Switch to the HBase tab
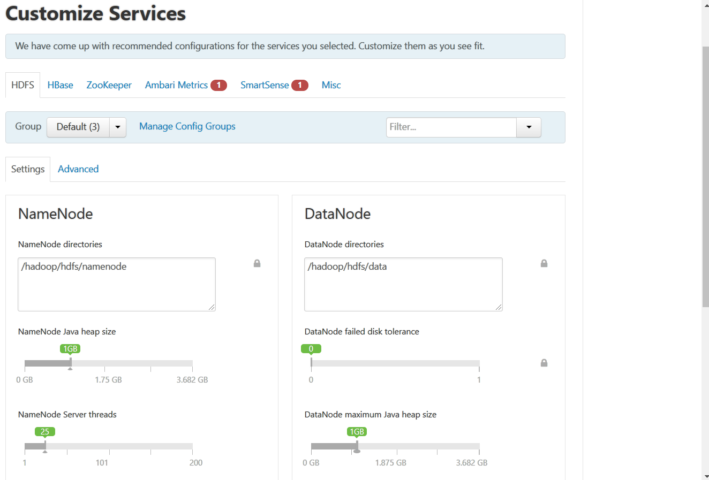 point(60,85)
